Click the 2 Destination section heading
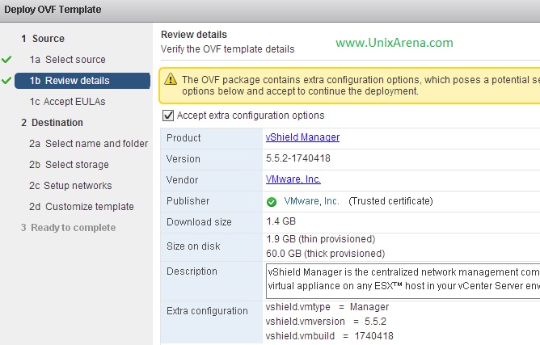The image size is (540, 345). click(x=52, y=123)
